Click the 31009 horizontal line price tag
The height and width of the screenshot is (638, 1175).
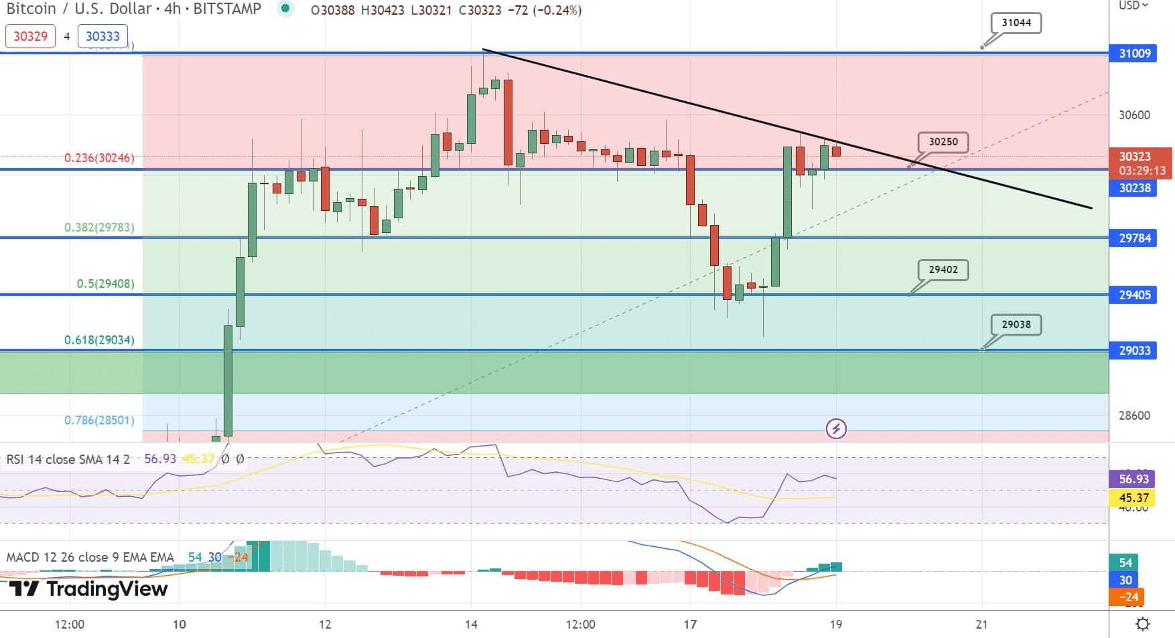click(1134, 54)
